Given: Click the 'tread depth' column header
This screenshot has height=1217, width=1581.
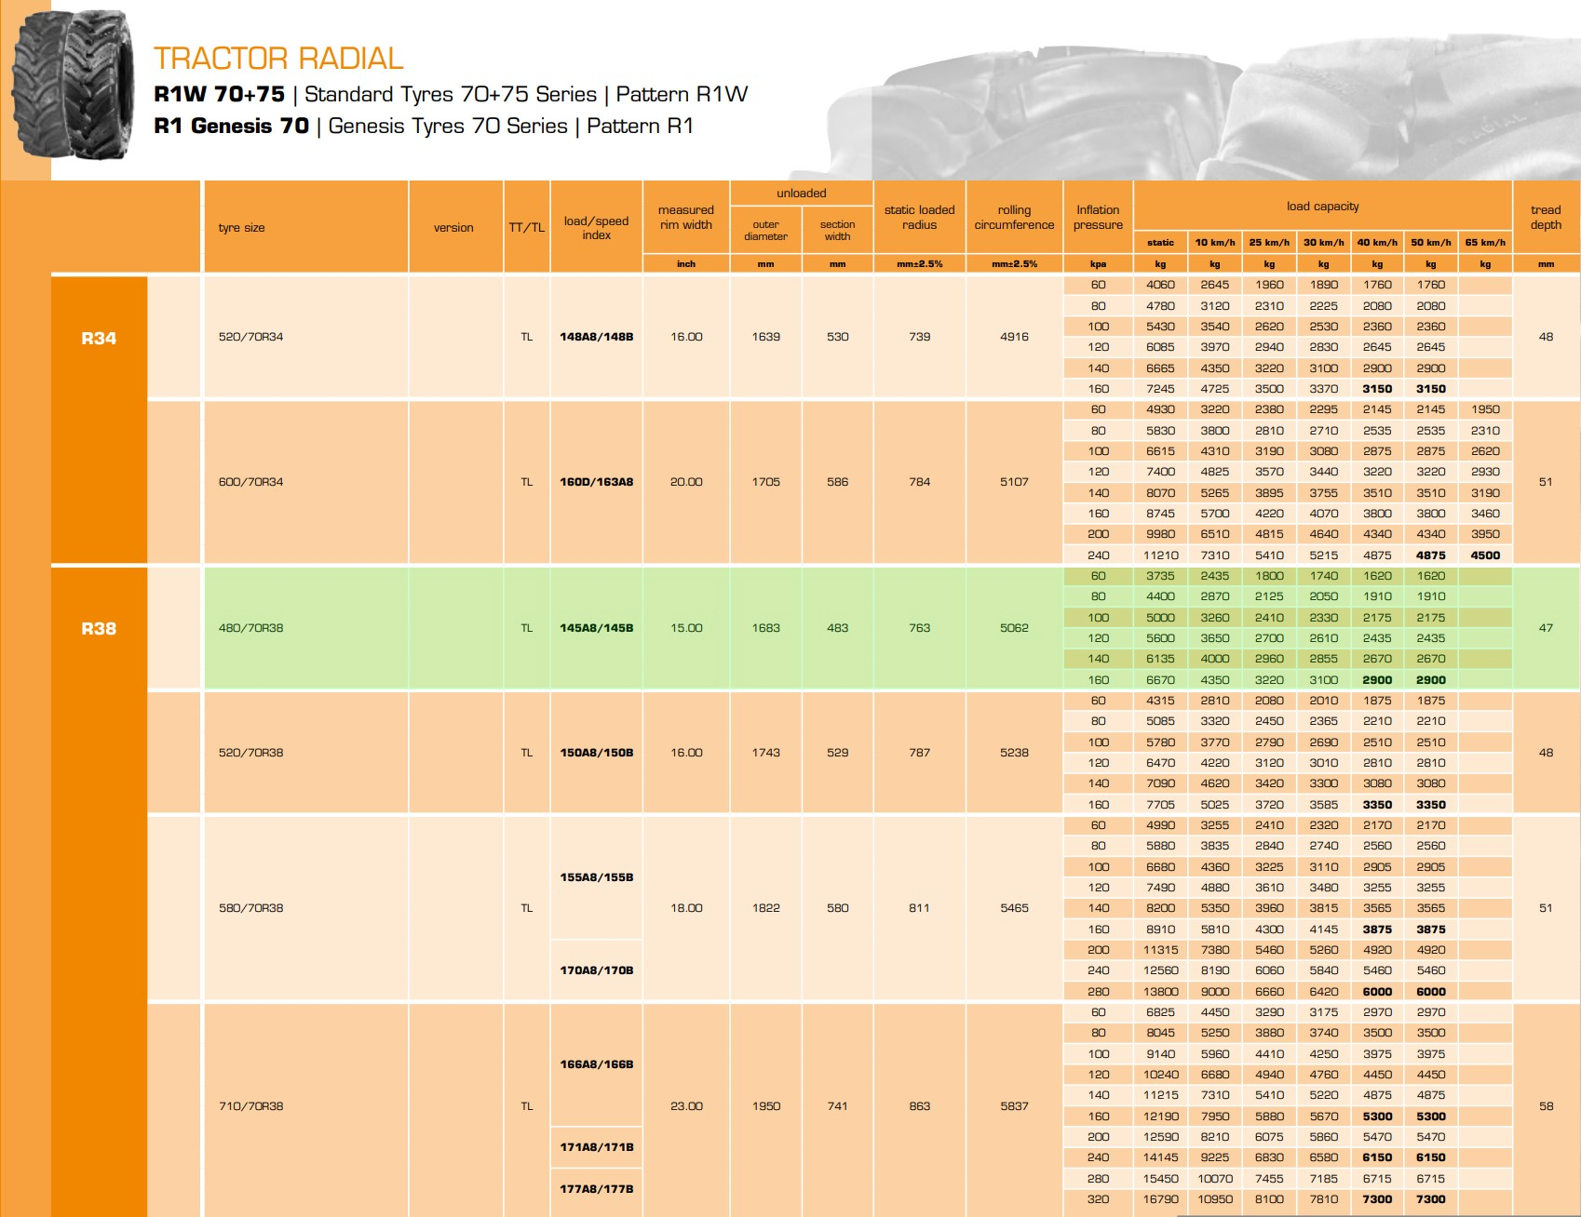Looking at the screenshot, I should (x=1545, y=218).
